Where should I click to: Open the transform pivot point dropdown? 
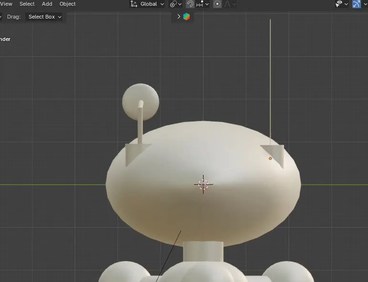coord(176,4)
